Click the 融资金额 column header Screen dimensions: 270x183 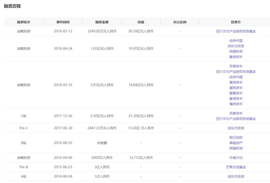pos(102,22)
